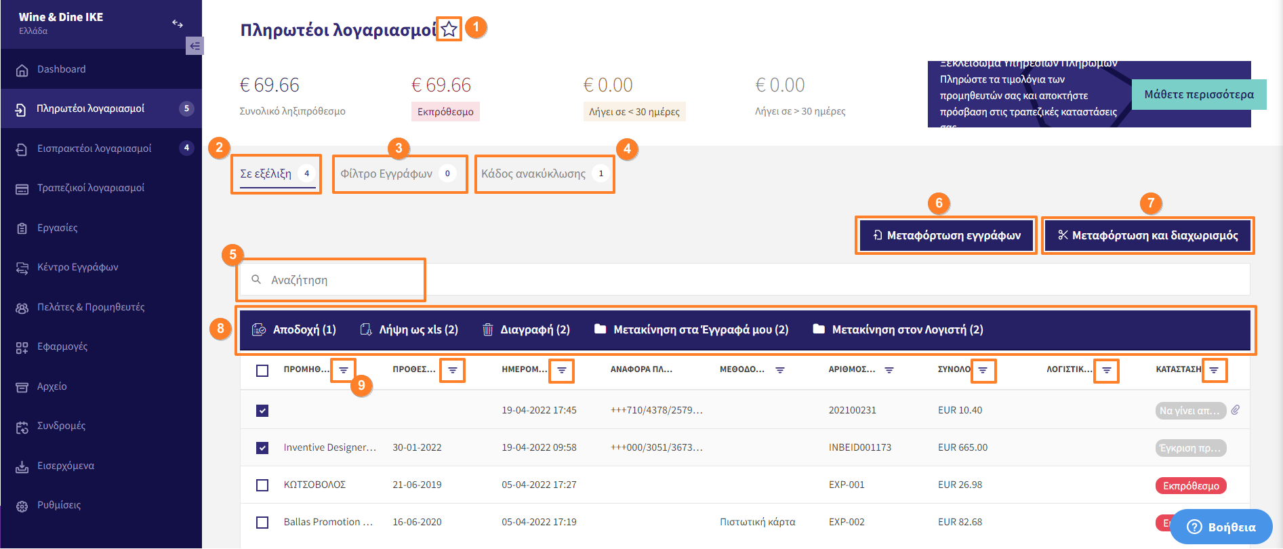The image size is (1283, 549).
Task: Click Λήψη ως xls (2) action
Action: [x=409, y=329]
